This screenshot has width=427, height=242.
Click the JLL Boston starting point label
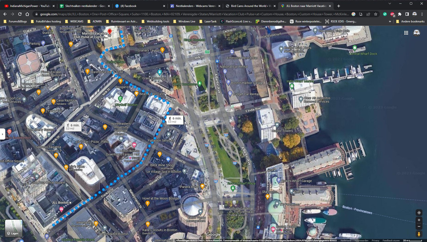pyautogui.click(x=60, y=202)
